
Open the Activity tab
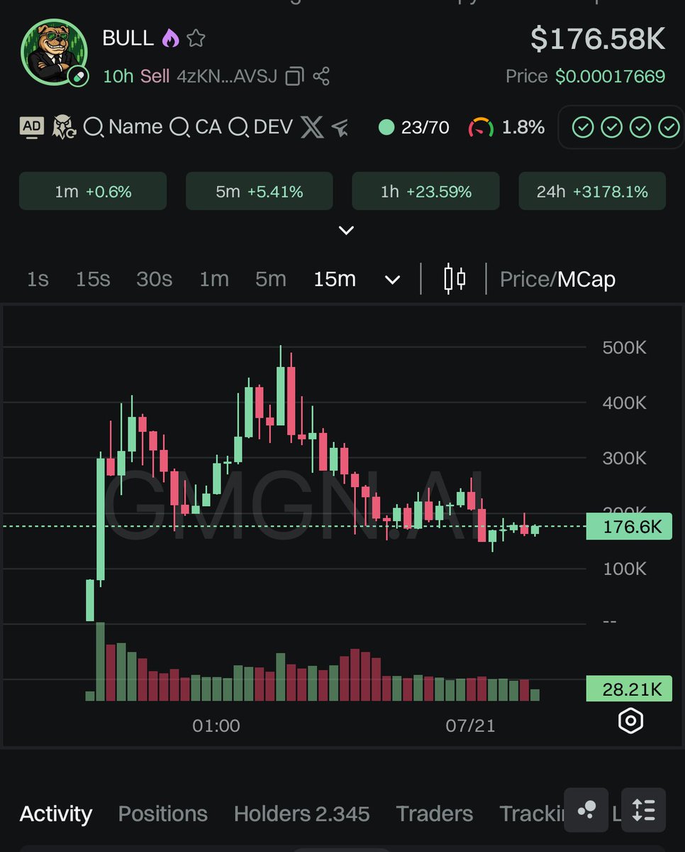click(56, 814)
